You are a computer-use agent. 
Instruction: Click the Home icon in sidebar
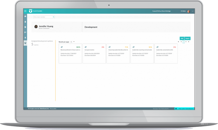coord(25,16)
